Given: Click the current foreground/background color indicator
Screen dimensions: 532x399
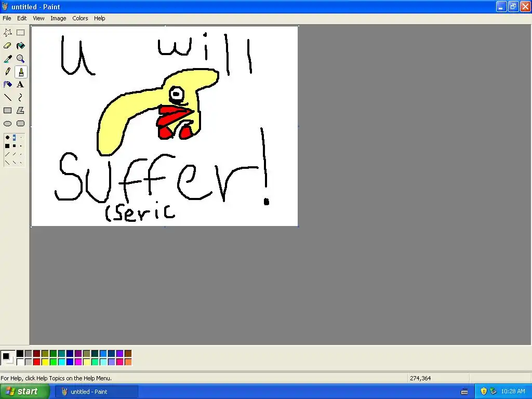Looking at the screenshot, I should click(x=7, y=358).
